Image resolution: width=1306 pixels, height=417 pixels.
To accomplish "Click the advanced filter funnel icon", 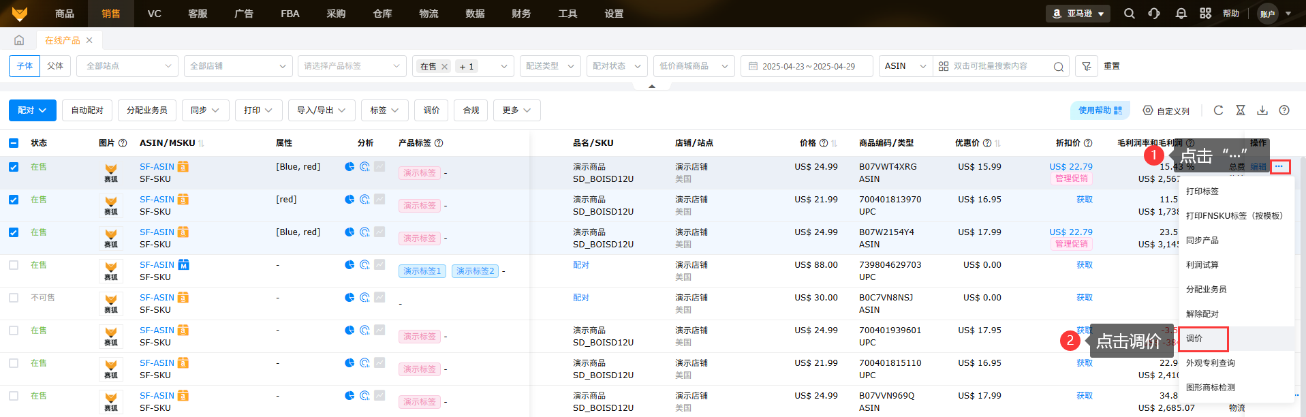I will [x=1087, y=66].
